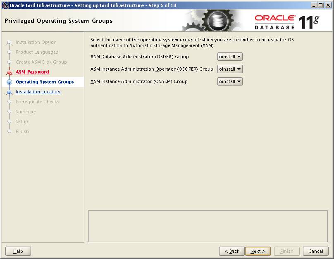
Task: Open the OSASM Group dropdown
Action: (230, 81)
